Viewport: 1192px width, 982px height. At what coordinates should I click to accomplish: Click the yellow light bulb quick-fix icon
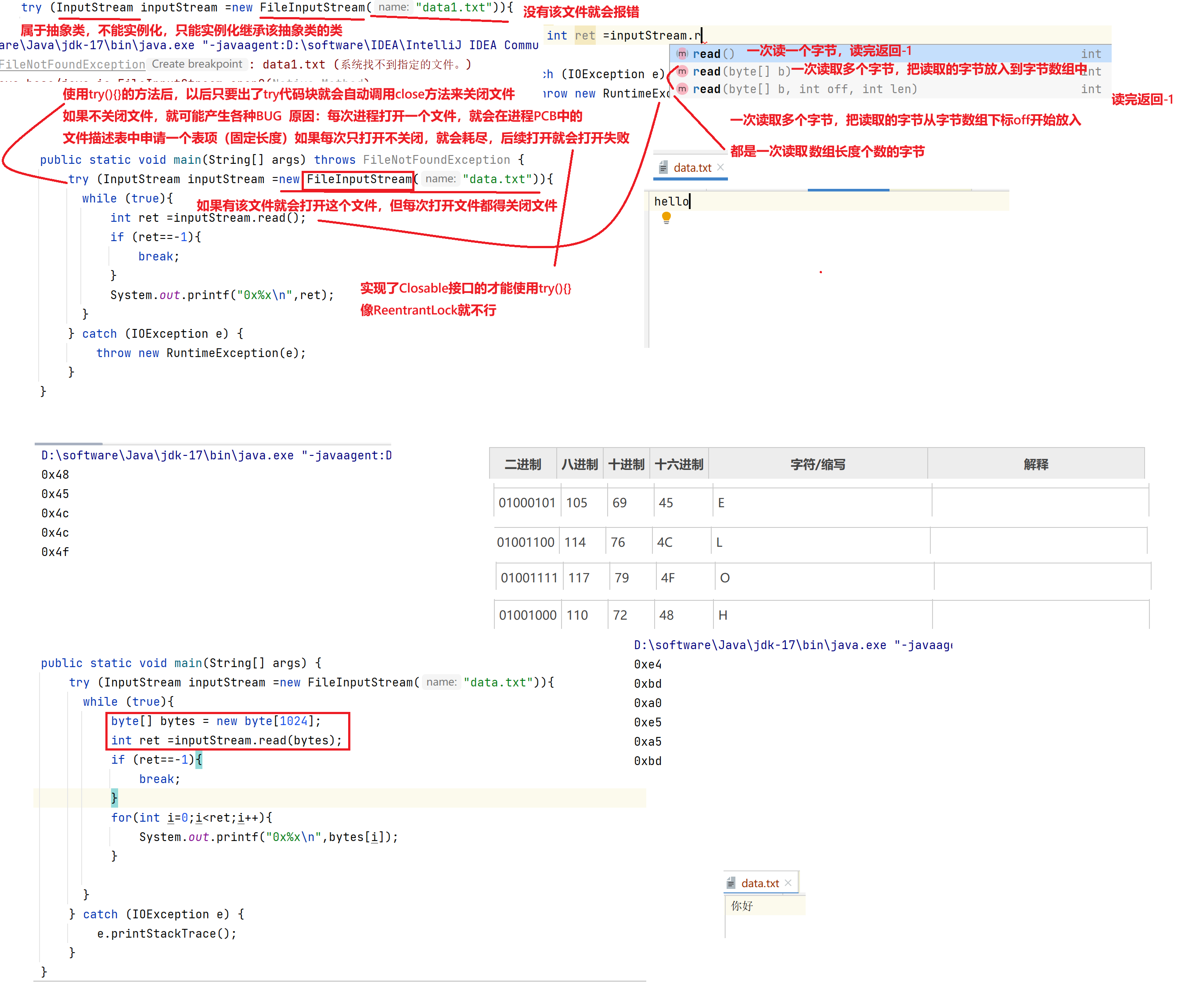[x=666, y=218]
